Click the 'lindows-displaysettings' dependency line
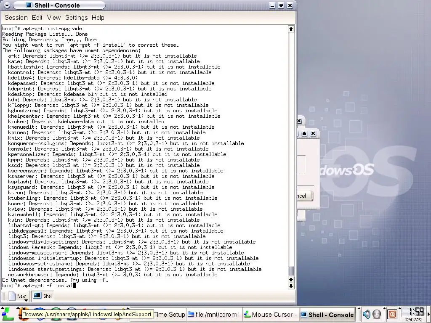 132,242
